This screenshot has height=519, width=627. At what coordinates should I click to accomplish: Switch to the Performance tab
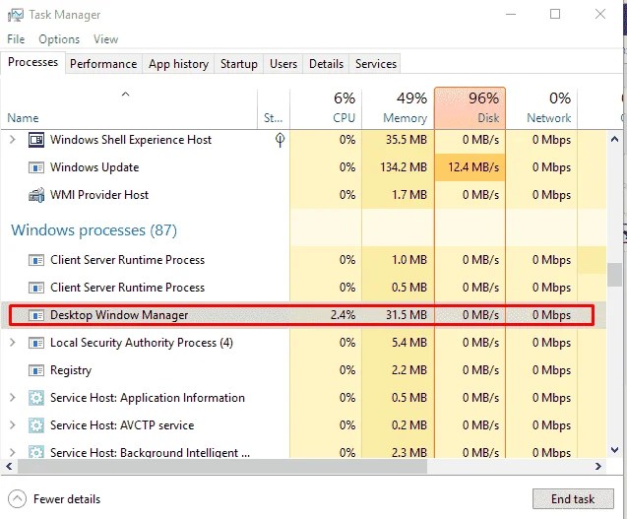pos(103,64)
